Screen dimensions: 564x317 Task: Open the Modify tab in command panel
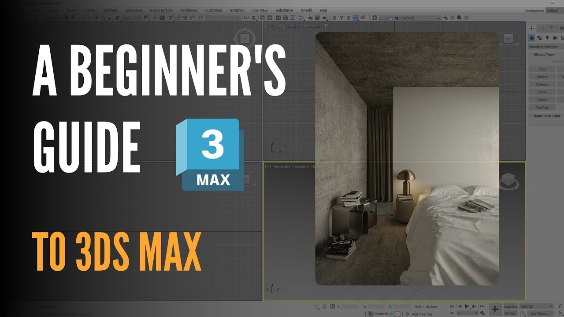(542, 28)
